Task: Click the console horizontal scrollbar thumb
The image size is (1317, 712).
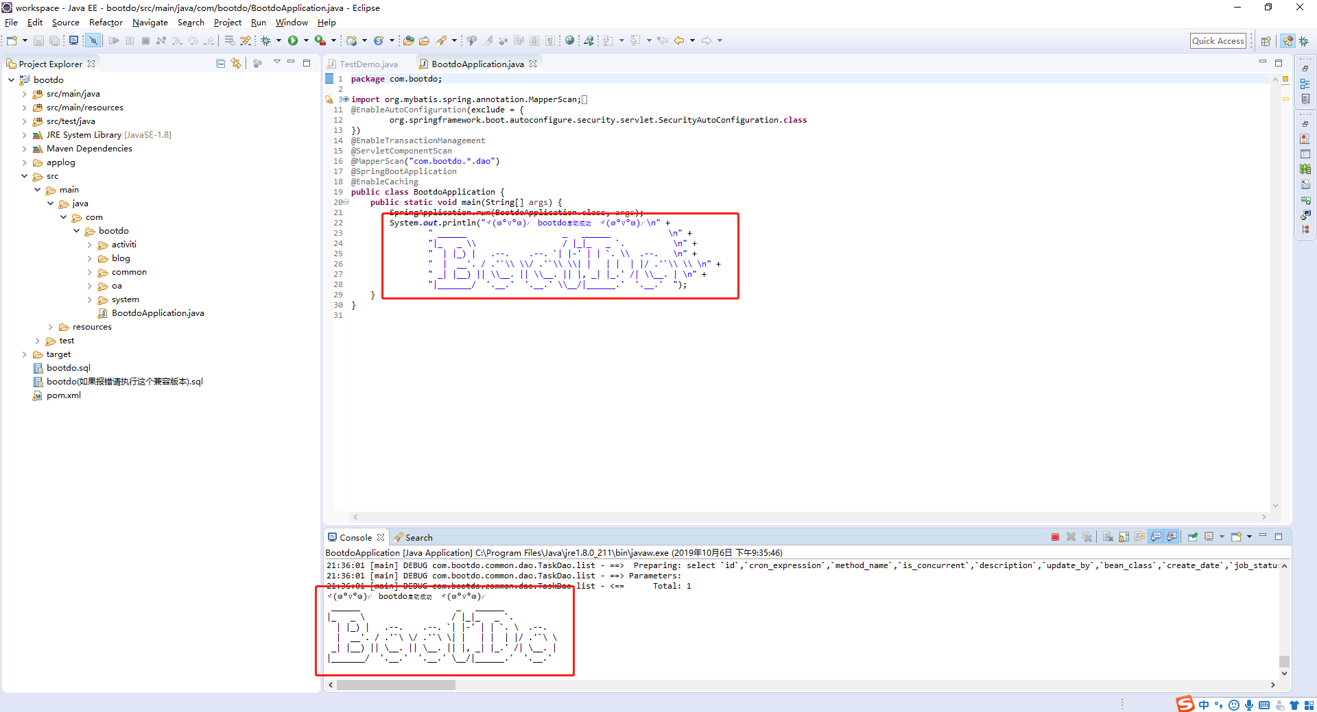Action: [x=396, y=685]
